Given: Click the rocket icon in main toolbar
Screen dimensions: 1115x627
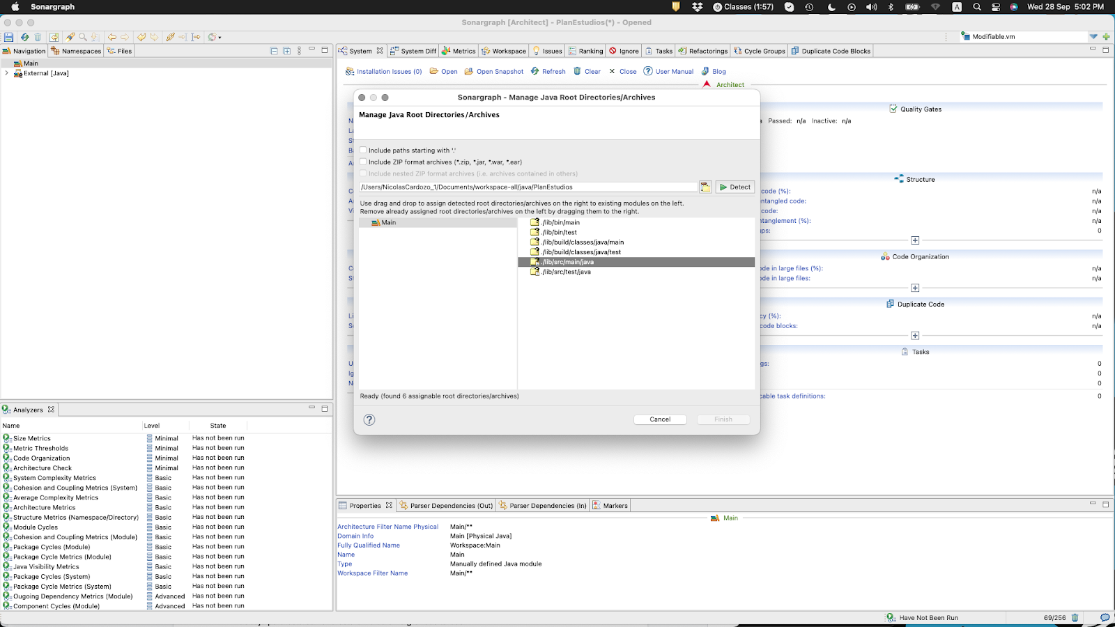Looking at the screenshot, I should tap(70, 37).
